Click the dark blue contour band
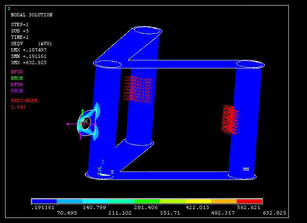This screenshot has width=307, height=223. pos(44,201)
